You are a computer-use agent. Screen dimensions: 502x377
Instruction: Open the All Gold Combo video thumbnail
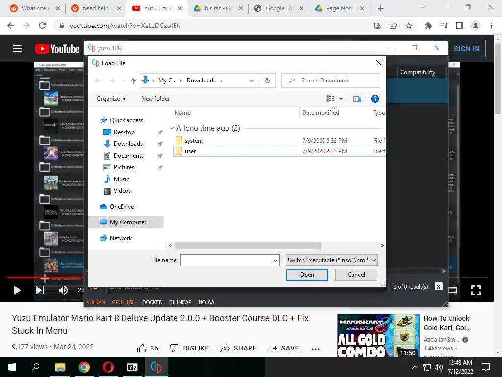pos(378,336)
